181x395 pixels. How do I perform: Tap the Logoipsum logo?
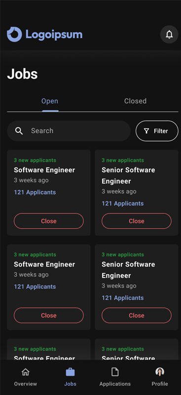pos(44,34)
